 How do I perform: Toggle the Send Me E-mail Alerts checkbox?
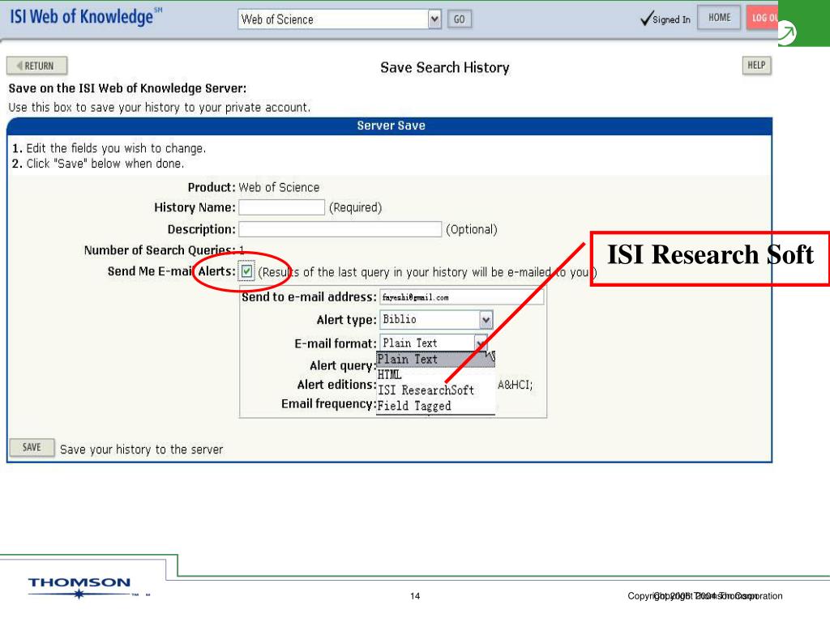click(x=246, y=271)
